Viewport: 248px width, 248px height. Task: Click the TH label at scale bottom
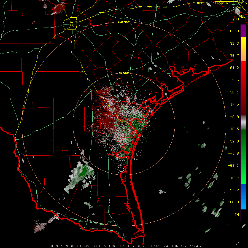coord(237,215)
